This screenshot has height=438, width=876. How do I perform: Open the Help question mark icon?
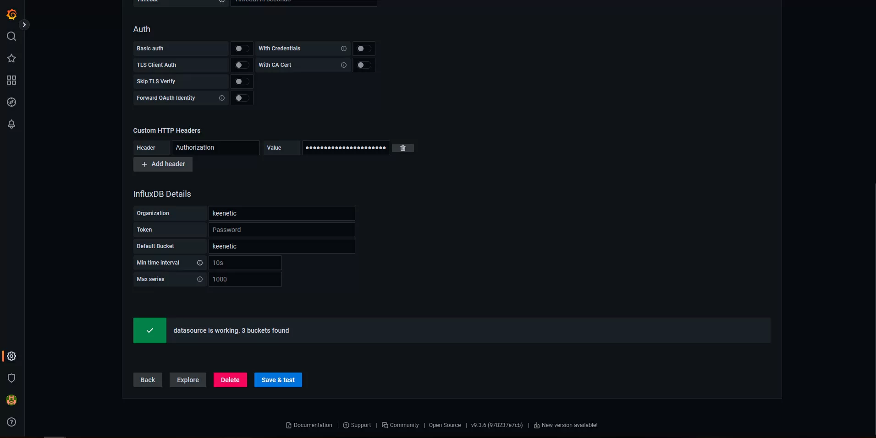tap(11, 422)
